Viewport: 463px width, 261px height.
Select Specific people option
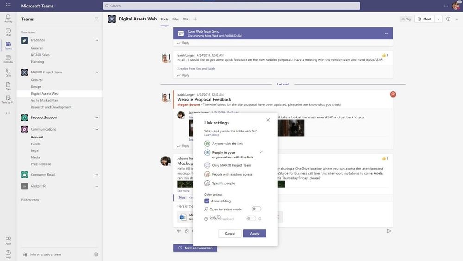pos(219,183)
